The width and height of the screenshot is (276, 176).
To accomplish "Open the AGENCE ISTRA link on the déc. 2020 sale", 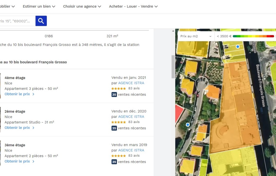I will [x=131, y=116].
